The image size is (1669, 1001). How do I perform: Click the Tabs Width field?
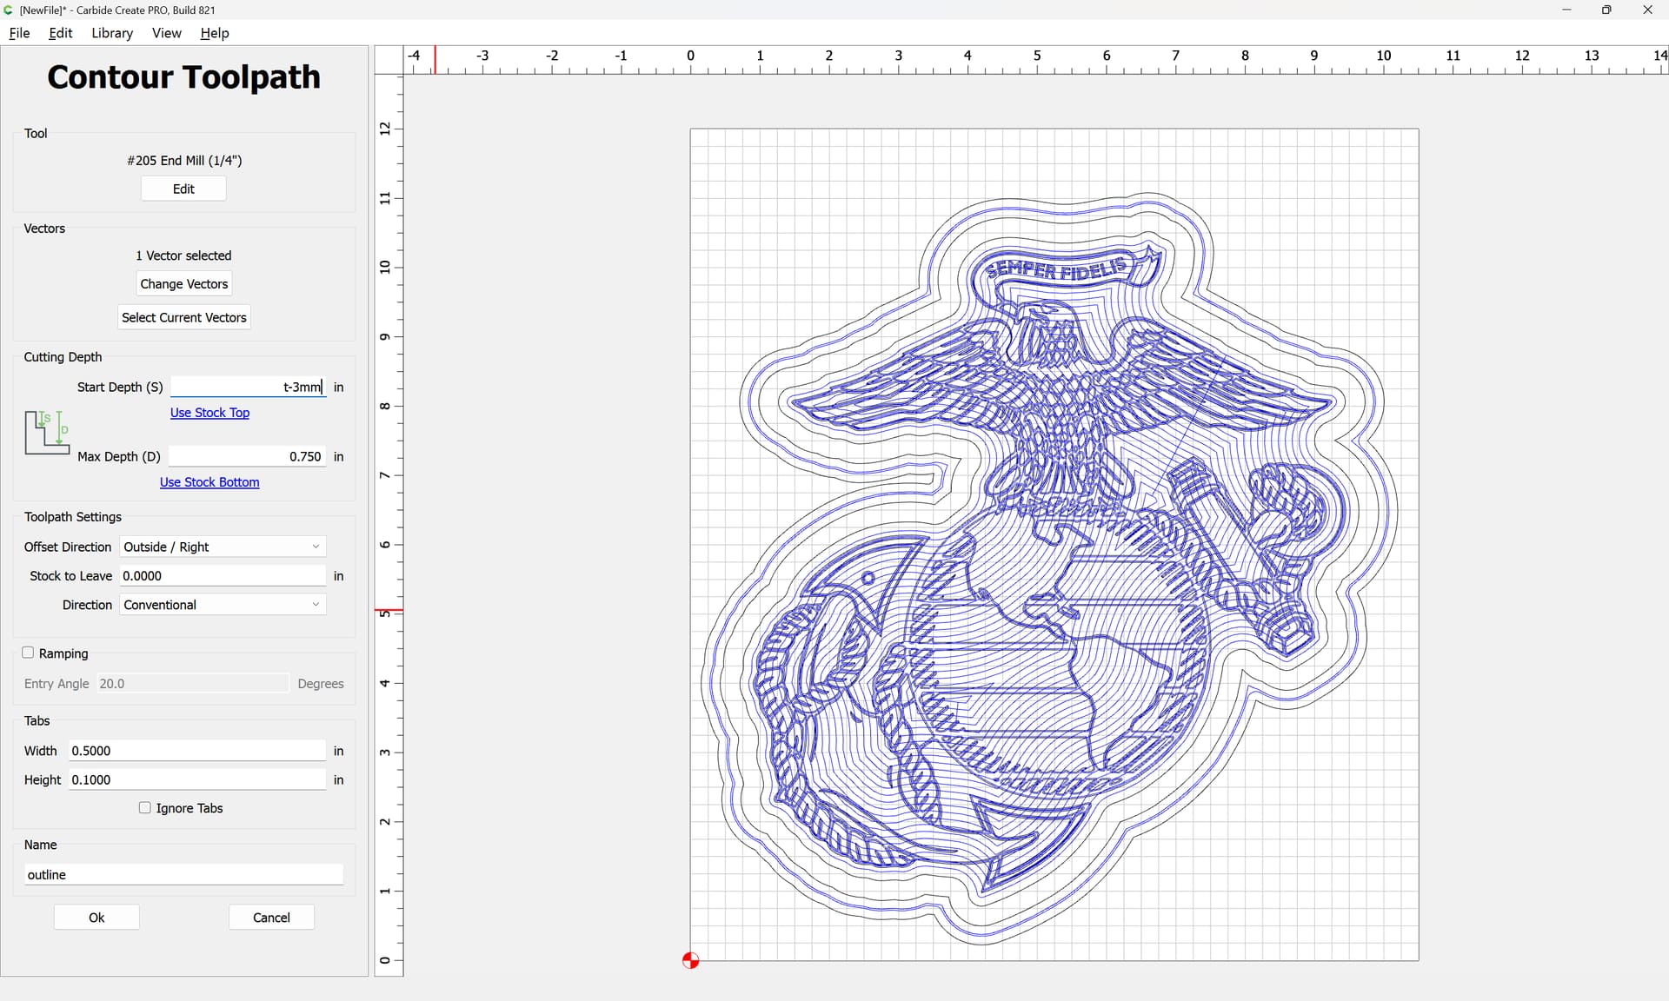point(197,751)
